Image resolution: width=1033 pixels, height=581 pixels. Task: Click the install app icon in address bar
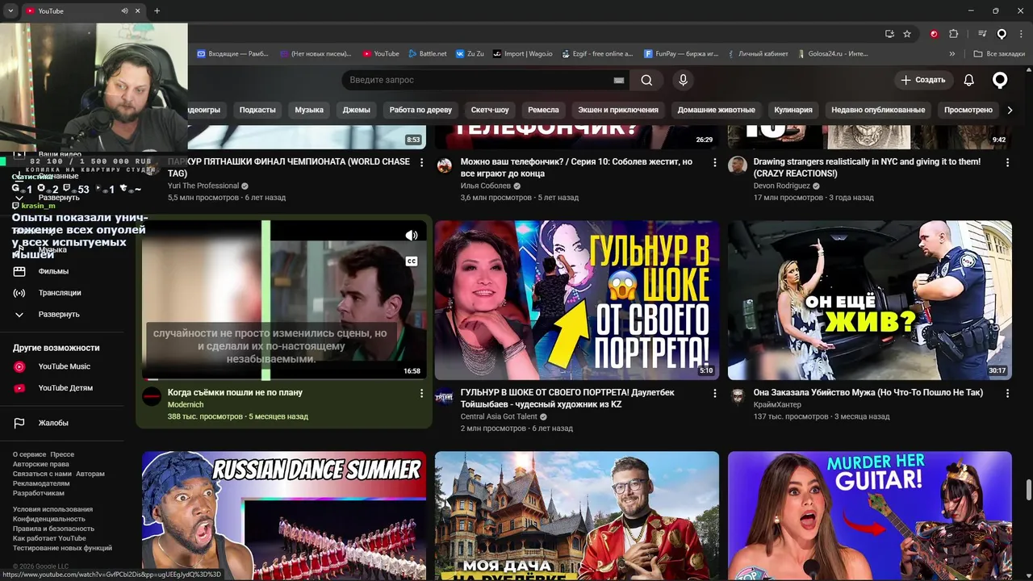889,34
